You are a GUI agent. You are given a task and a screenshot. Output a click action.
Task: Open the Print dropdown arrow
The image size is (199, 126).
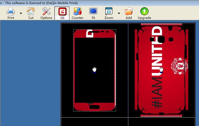21,13
